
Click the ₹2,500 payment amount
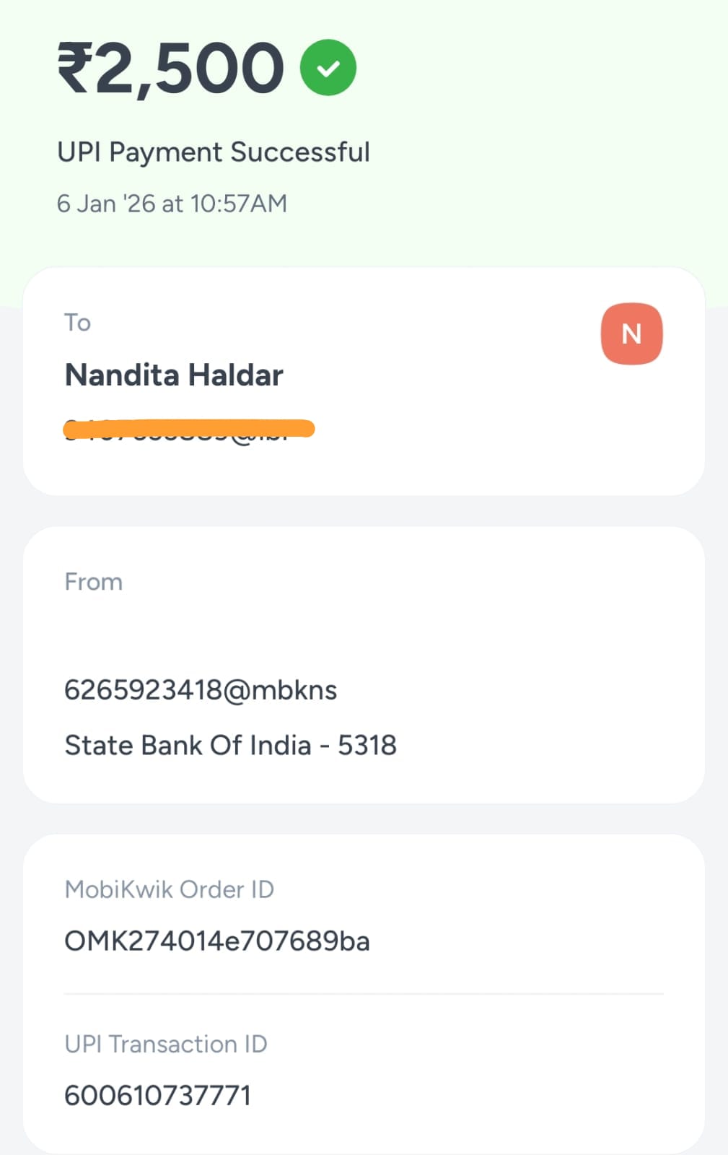click(171, 68)
